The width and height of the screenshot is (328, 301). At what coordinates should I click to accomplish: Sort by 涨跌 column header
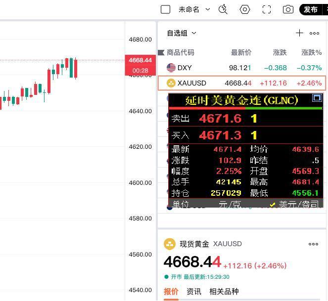280,52
